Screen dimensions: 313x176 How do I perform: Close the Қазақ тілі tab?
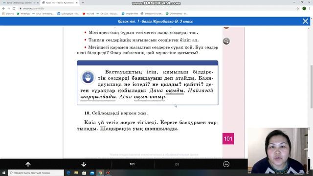(x=77, y=3)
